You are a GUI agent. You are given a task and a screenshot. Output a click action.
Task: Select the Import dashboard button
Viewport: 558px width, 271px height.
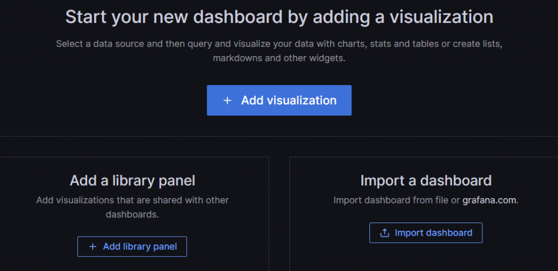pyautogui.click(x=426, y=233)
